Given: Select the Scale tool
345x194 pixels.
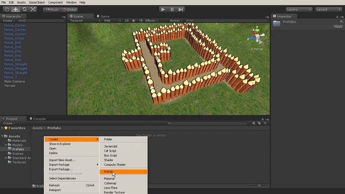Looking at the screenshot, I should point(33,9).
